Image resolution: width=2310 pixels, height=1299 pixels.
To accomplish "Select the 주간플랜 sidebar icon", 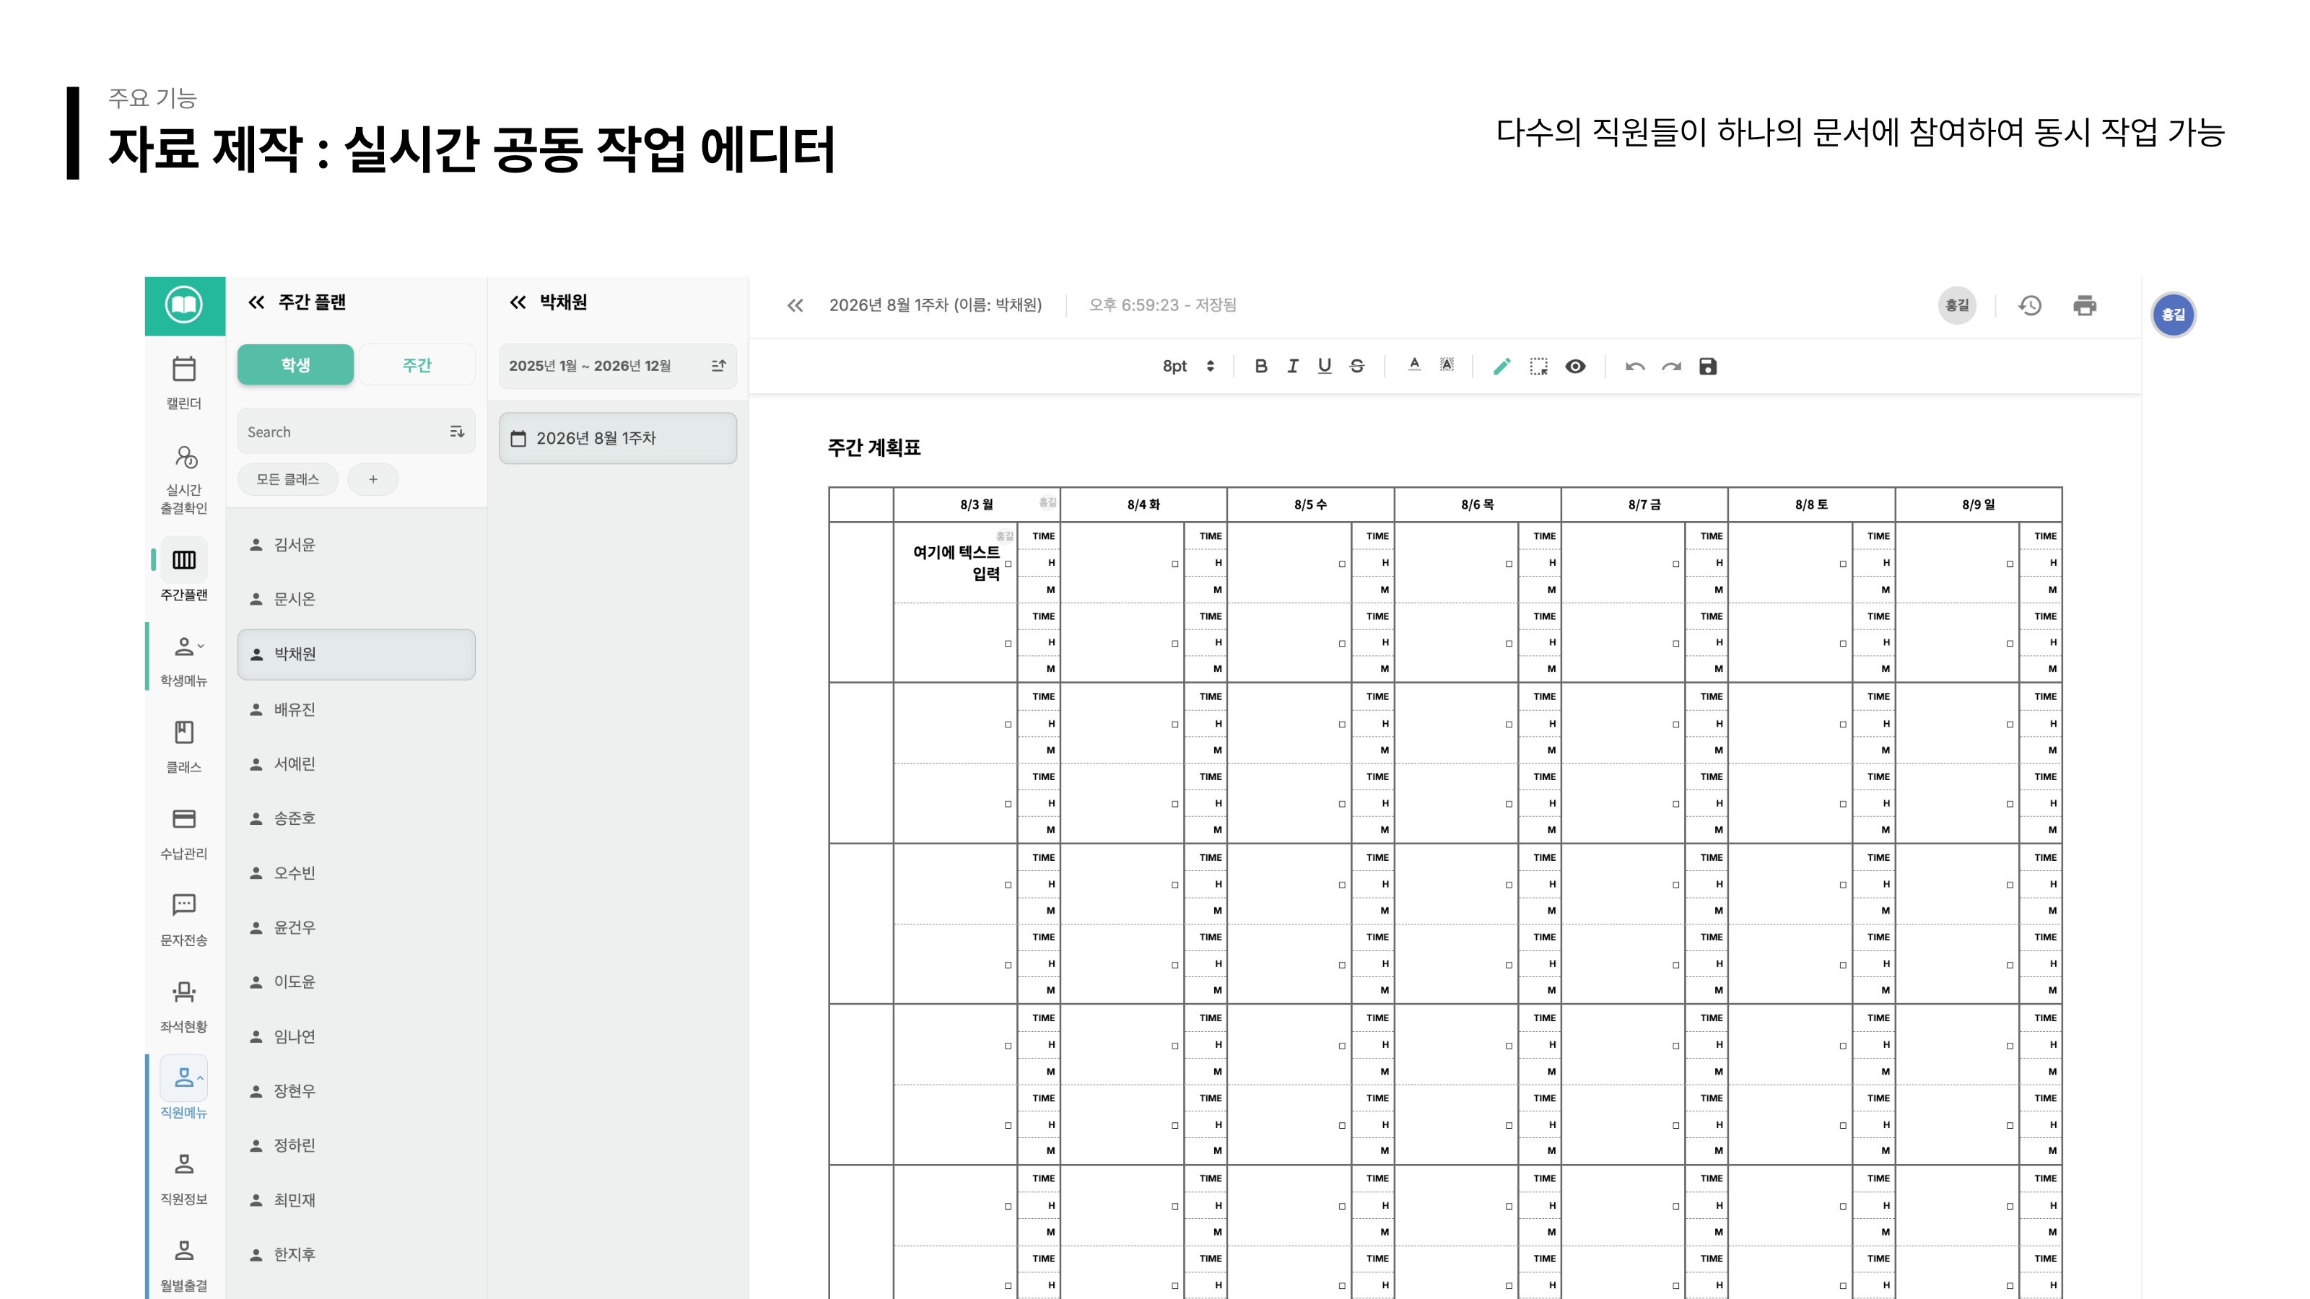I will point(184,560).
